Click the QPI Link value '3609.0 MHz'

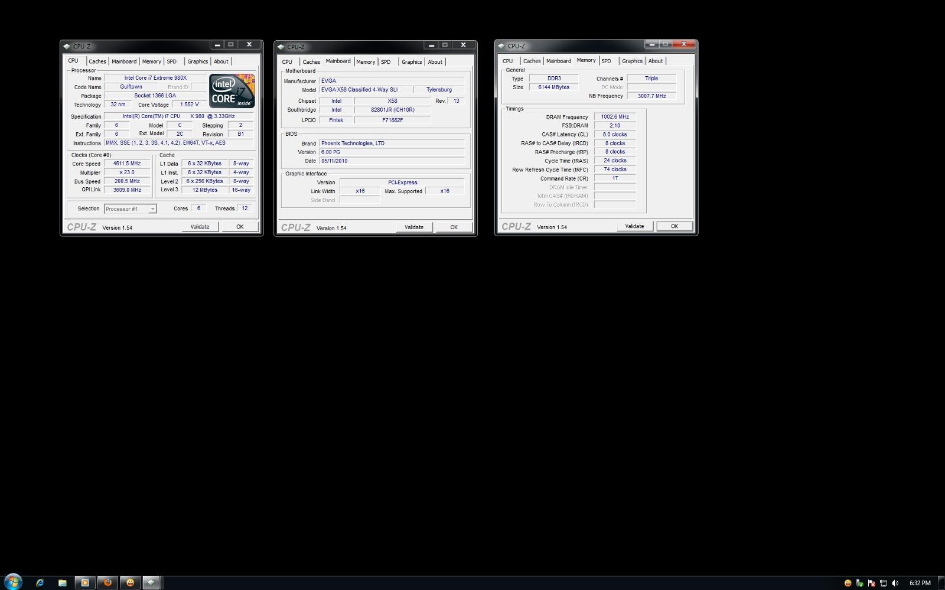tap(127, 190)
